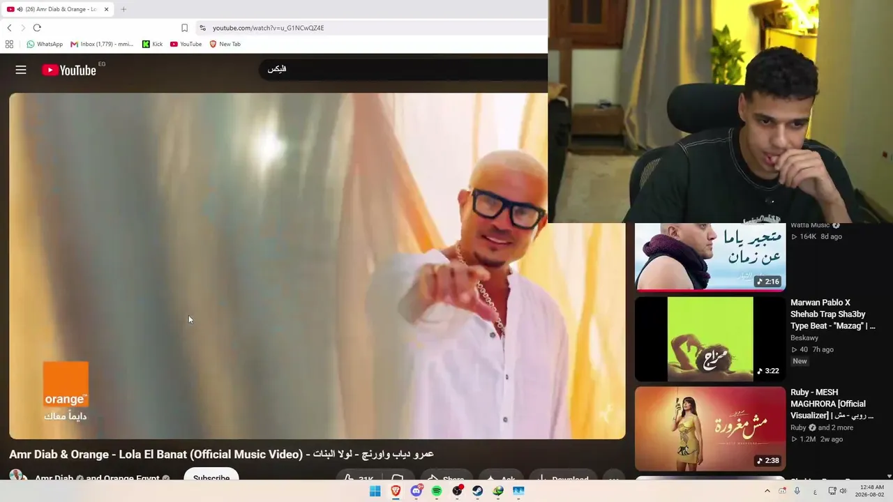Image resolution: width=893 pixels, height=502 pixels.
Task: Click the YouTube search field
Action: pyautogui.click(x=403, y=69)
